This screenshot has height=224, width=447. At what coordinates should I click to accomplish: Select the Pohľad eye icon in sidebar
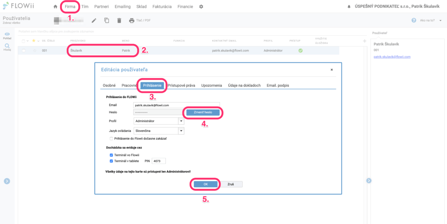[7, 34]
